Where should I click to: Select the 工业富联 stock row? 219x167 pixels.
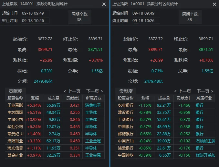coord(16,105)
